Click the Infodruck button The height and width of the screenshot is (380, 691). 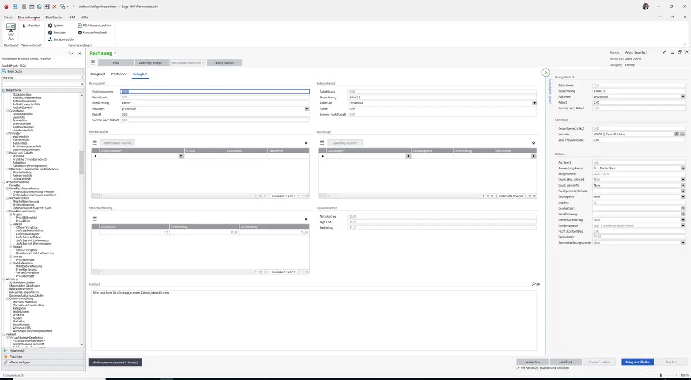566,362
